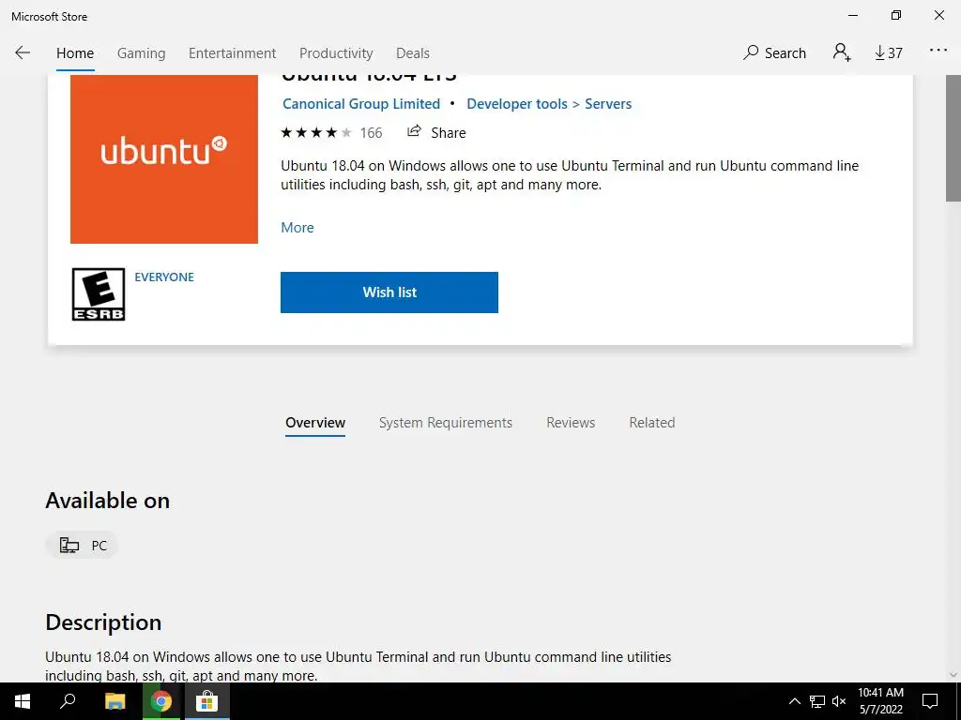Open the Related tab
This screenshot has width=961, height=720.
click(652, 423)
